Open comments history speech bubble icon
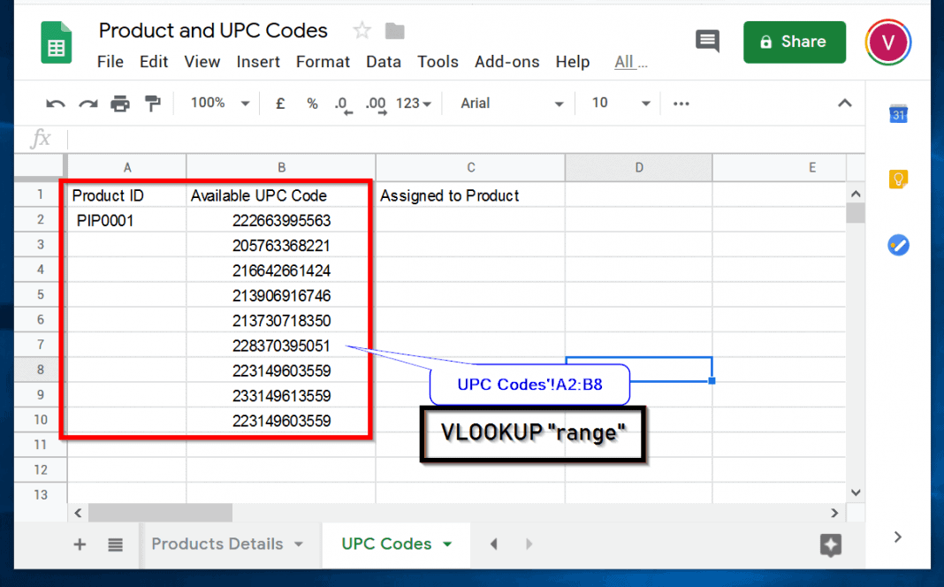This screenshot has height=587, width=944. 707,42
